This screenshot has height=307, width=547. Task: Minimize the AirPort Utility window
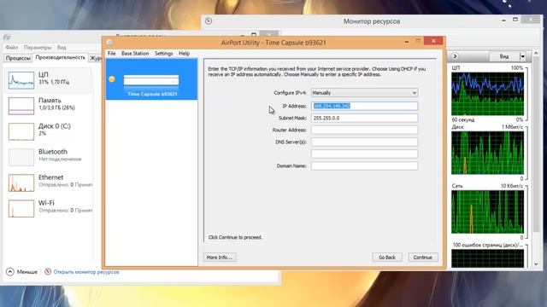pyautogui.click(x=407, y=42)
